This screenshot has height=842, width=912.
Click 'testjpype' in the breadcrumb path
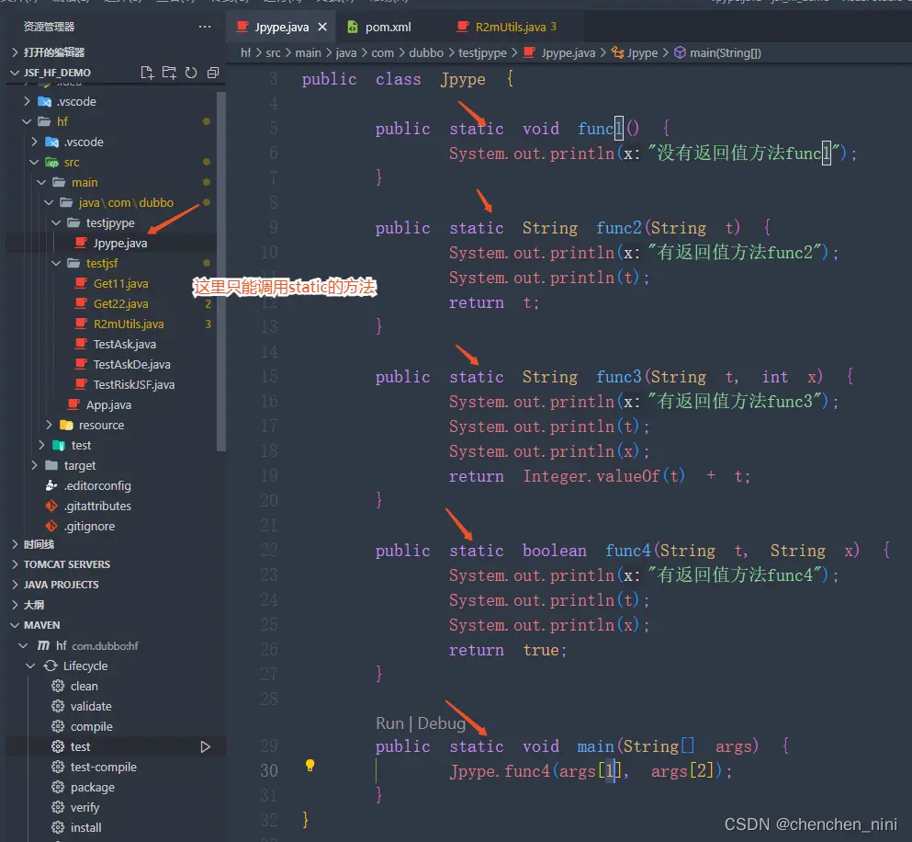(482, 53)
